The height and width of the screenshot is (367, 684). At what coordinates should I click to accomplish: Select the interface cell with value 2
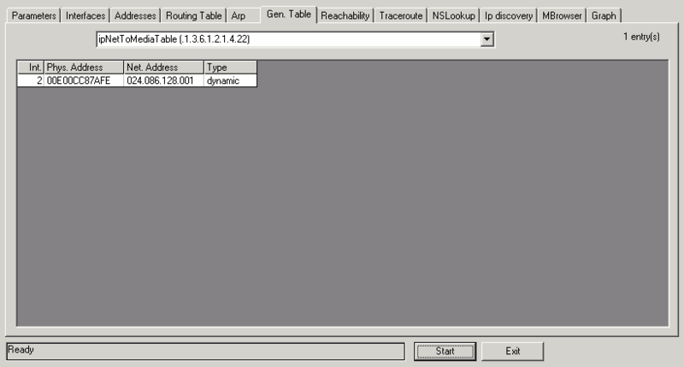[31, 80]
